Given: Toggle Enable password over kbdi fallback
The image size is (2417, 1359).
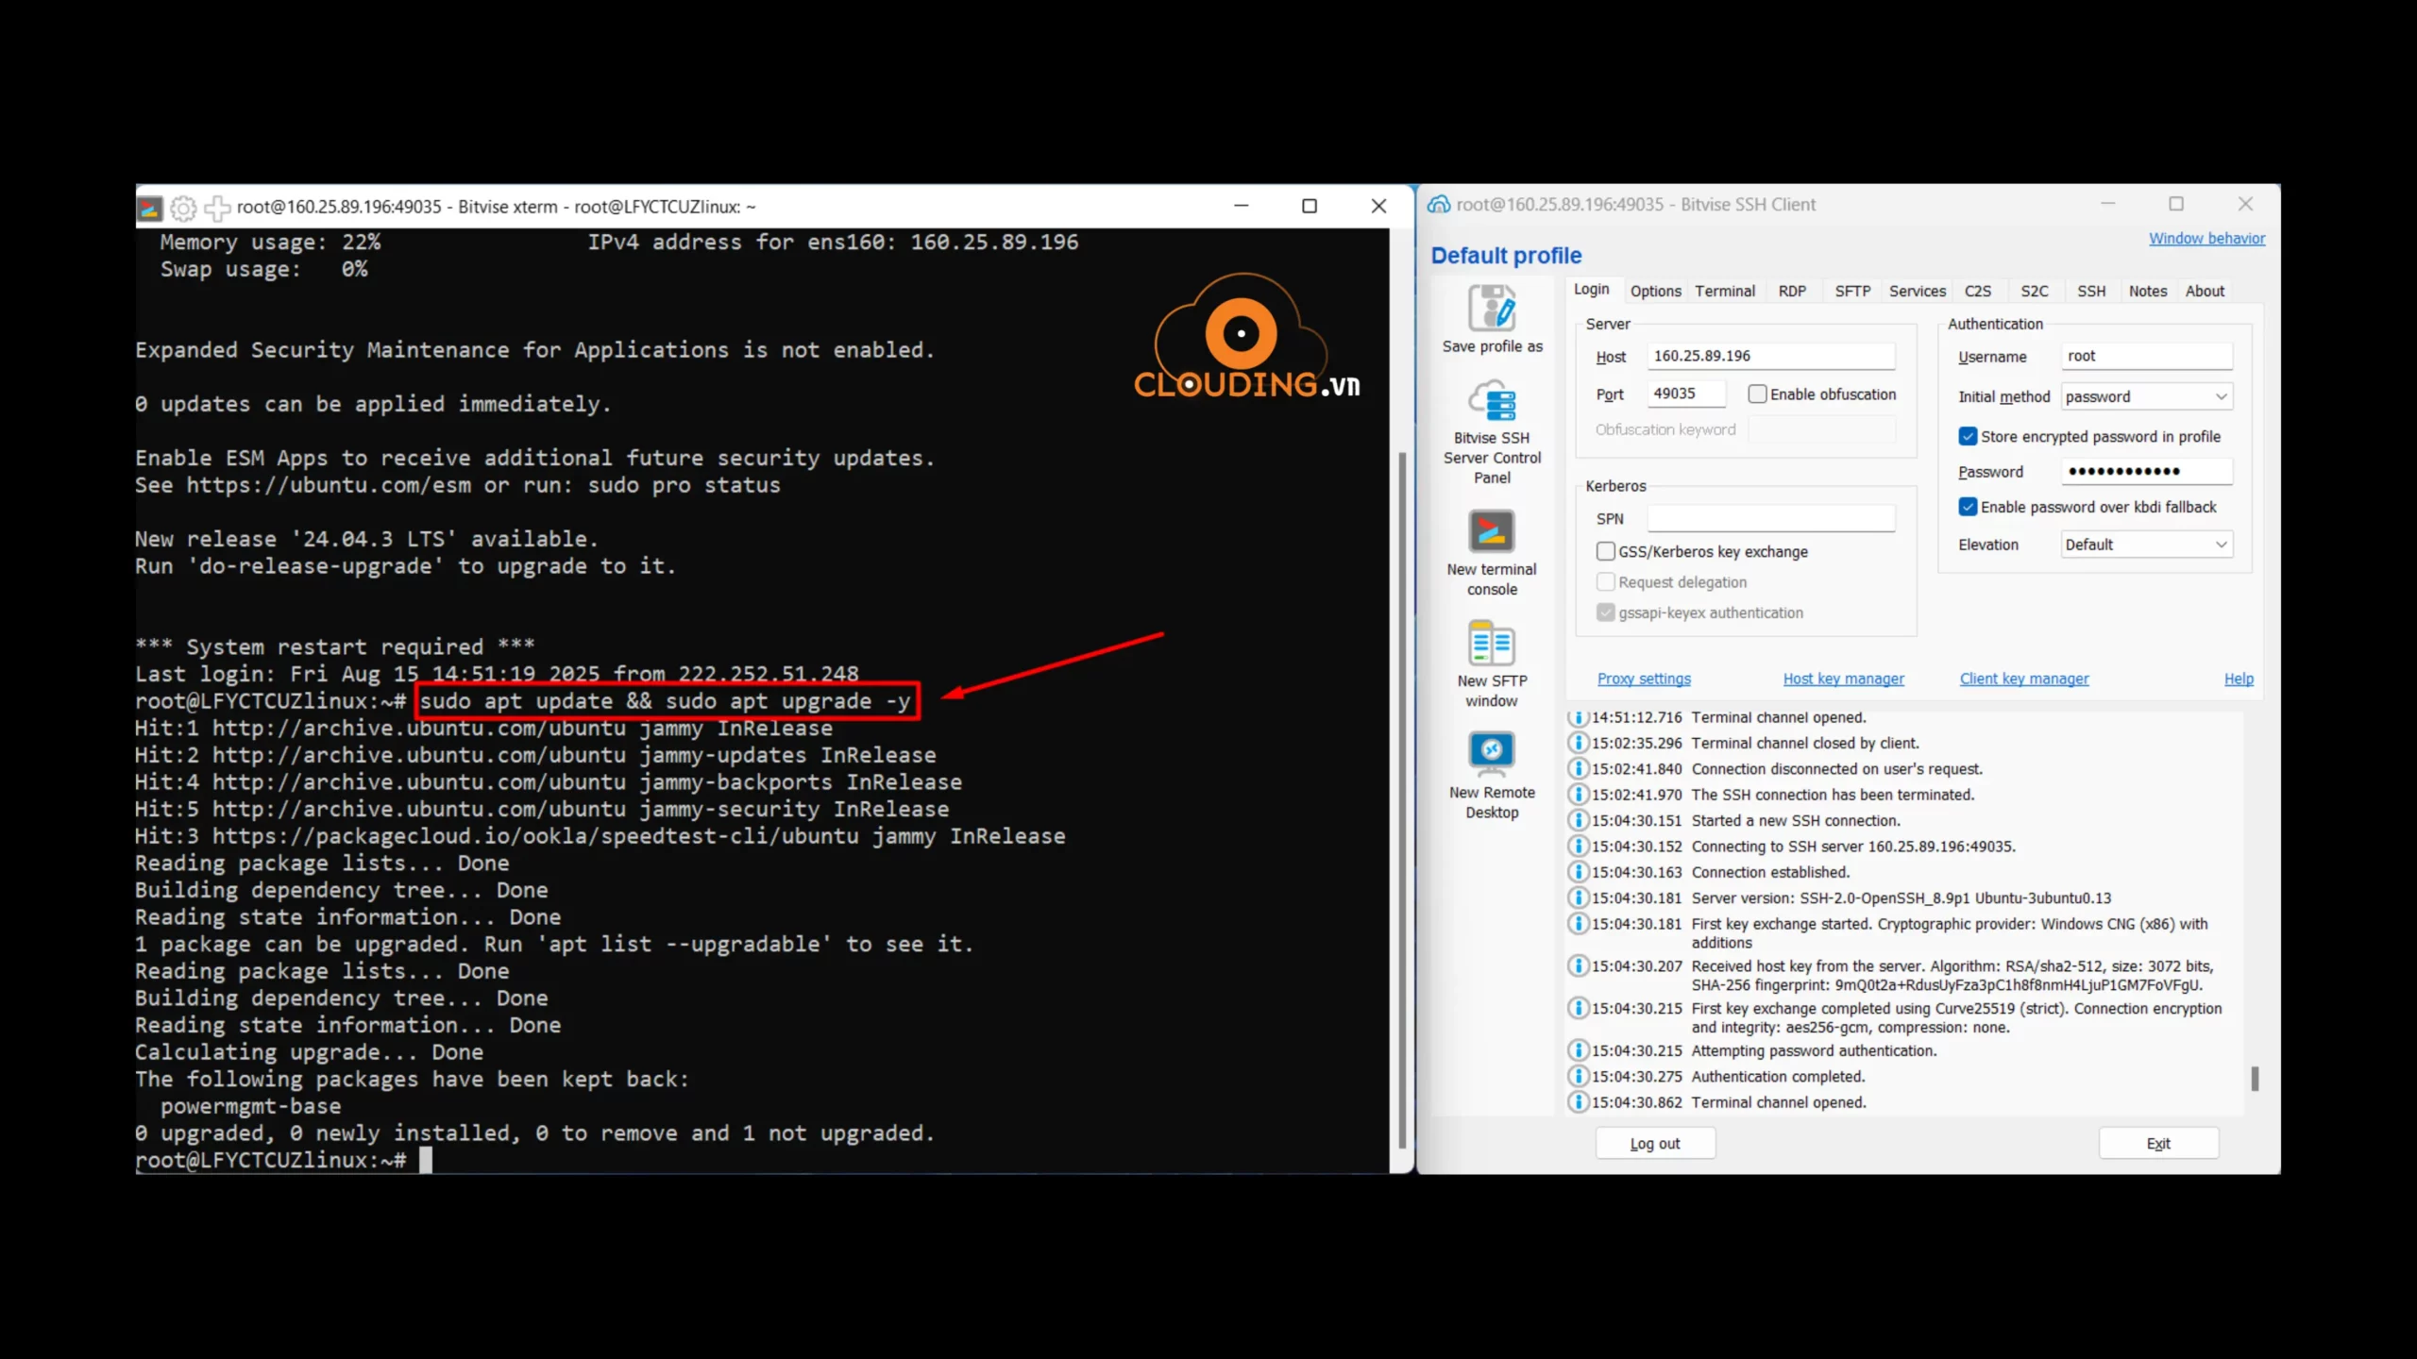Looking at the screenshot, I should (x=1968, y=508).
